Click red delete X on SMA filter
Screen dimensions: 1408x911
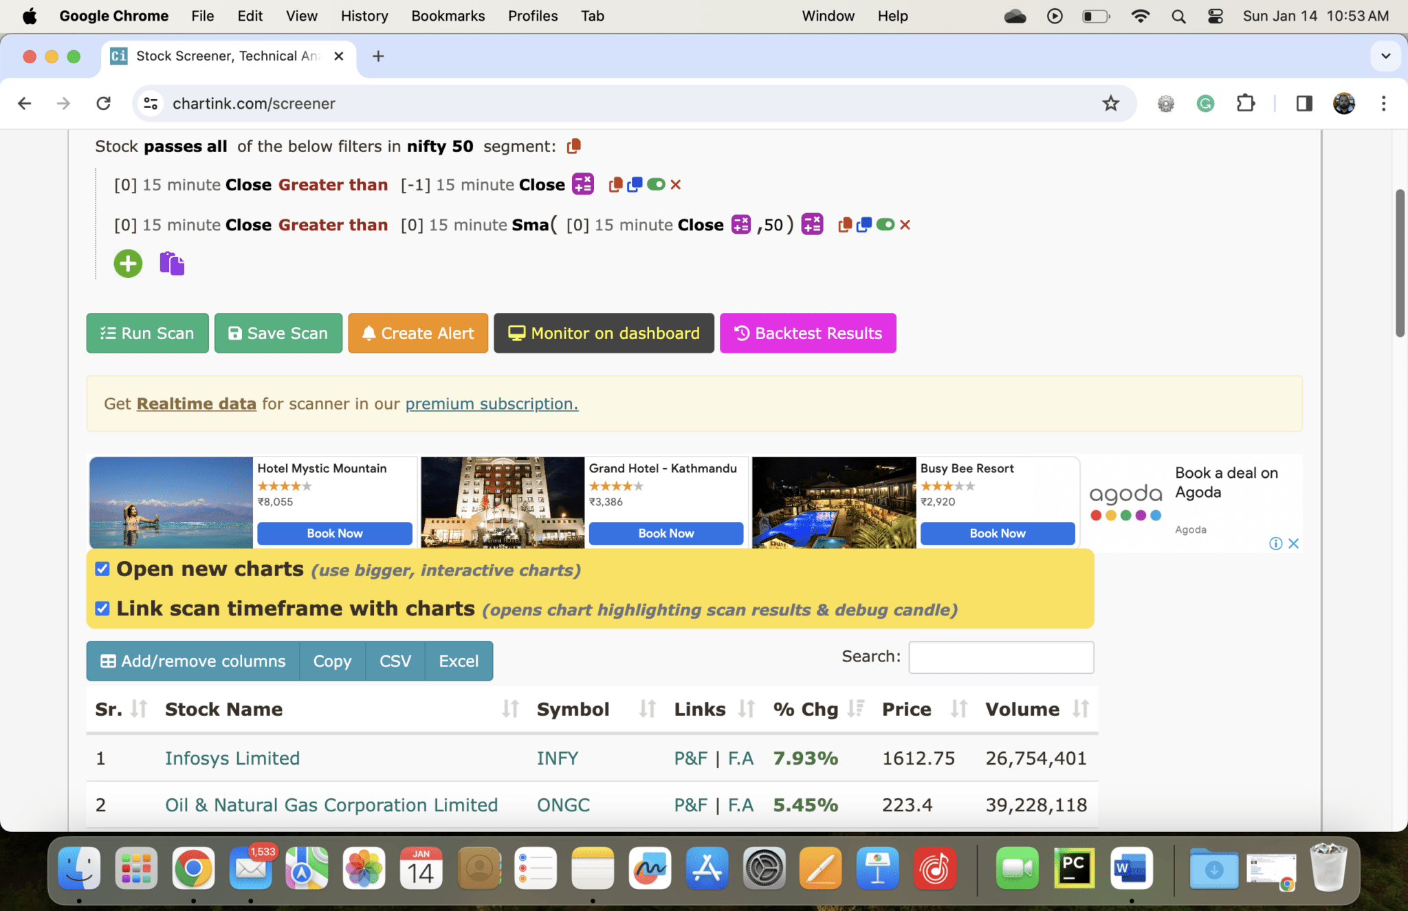pyautogui.click(x=905, y=225)
